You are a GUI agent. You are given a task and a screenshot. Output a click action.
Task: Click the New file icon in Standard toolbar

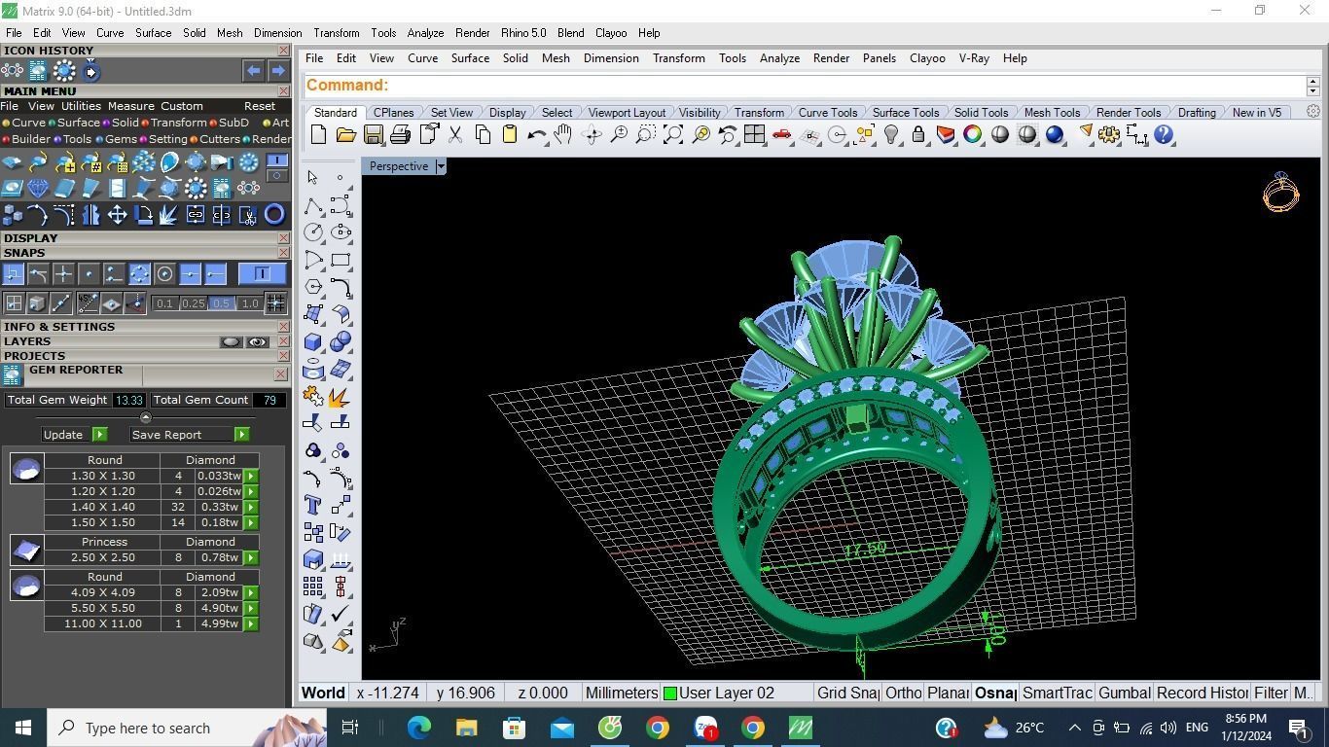(318, 135)
